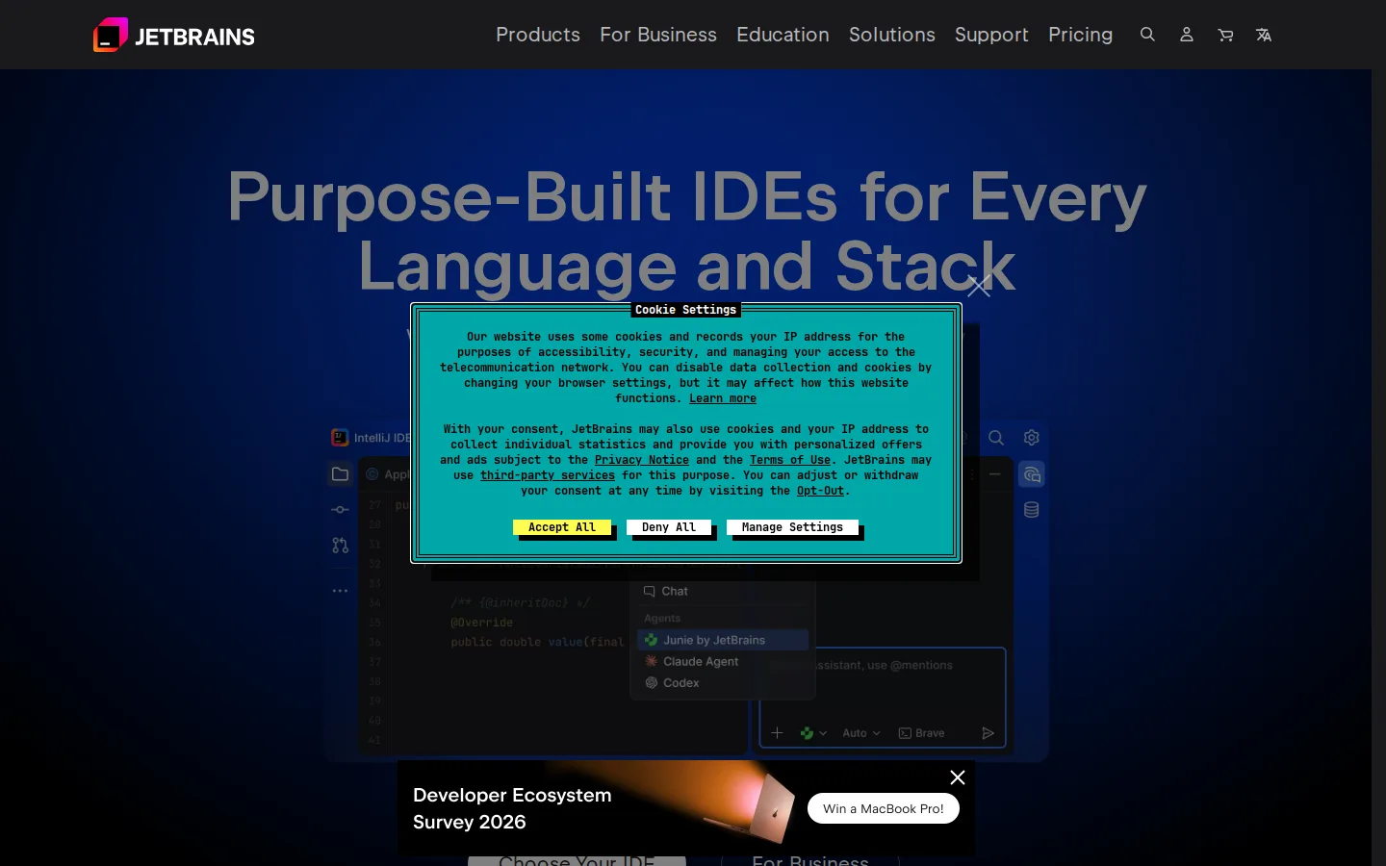Viewport: 1386px width, 866px height.
Task: Click Deny All cookies button
Action: coord(669,527)
